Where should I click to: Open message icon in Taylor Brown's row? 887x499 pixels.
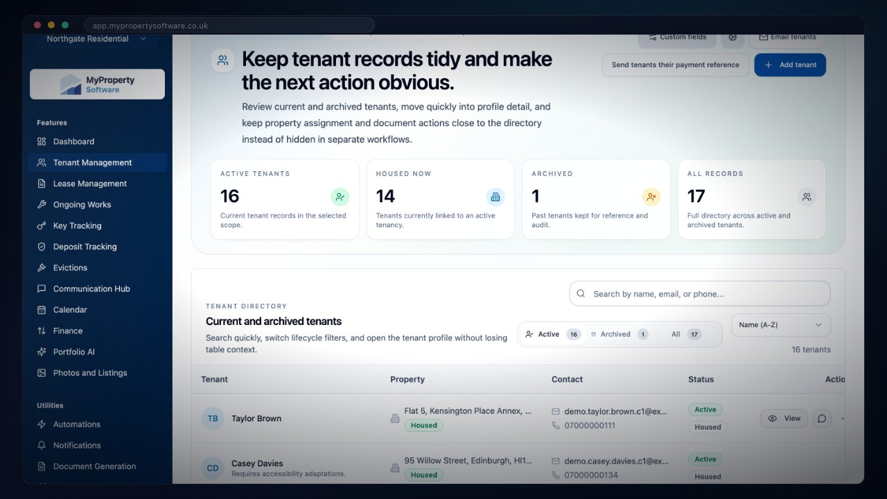[822, 419]
